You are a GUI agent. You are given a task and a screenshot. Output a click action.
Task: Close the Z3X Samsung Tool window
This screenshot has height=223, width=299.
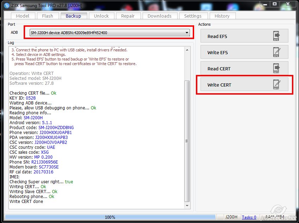coord(288,4)
